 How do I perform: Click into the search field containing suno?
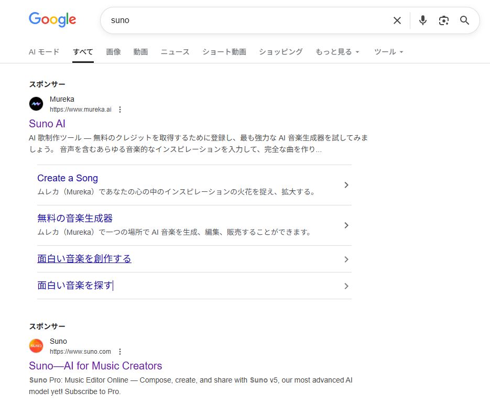246,20
